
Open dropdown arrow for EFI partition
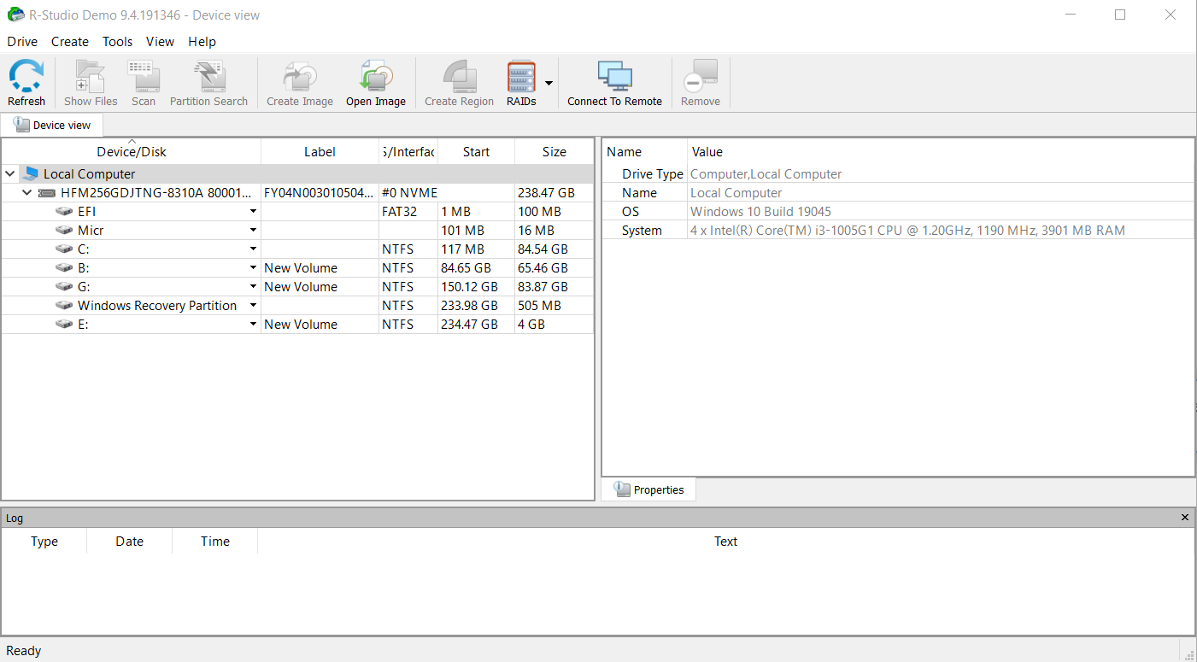pyautogui.click(x=253, y=211)
